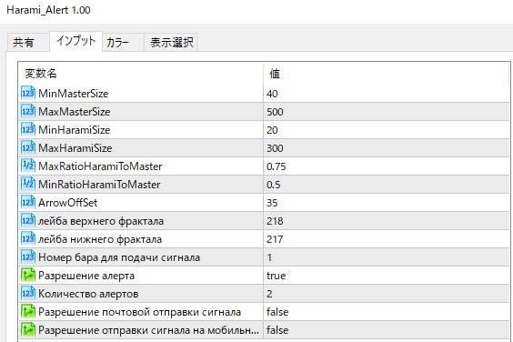513x342 pixels.
Task: Click the MinMasterSize value field showing 40
Action: 387,94
